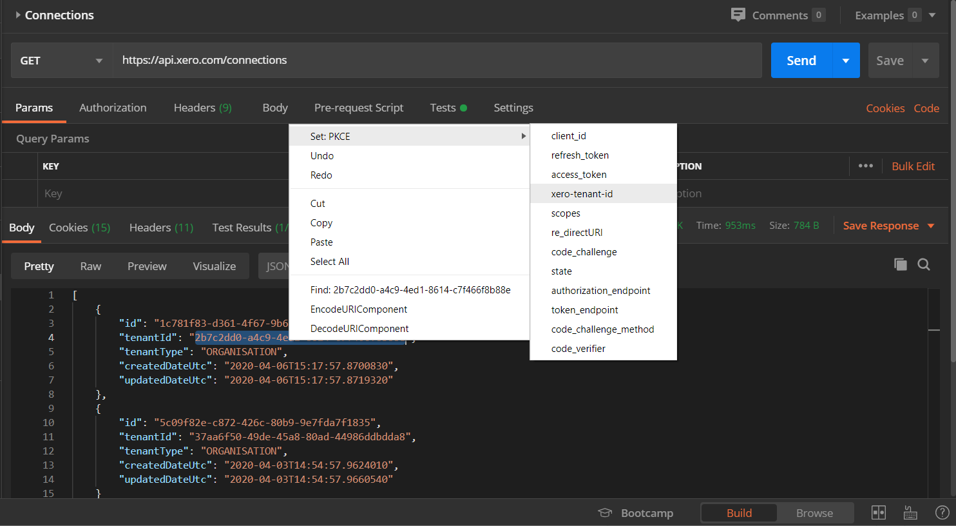Open Bootcamp graduation cap icon
The height and width of the screenshot is (526, 956).
pos(605,513)
